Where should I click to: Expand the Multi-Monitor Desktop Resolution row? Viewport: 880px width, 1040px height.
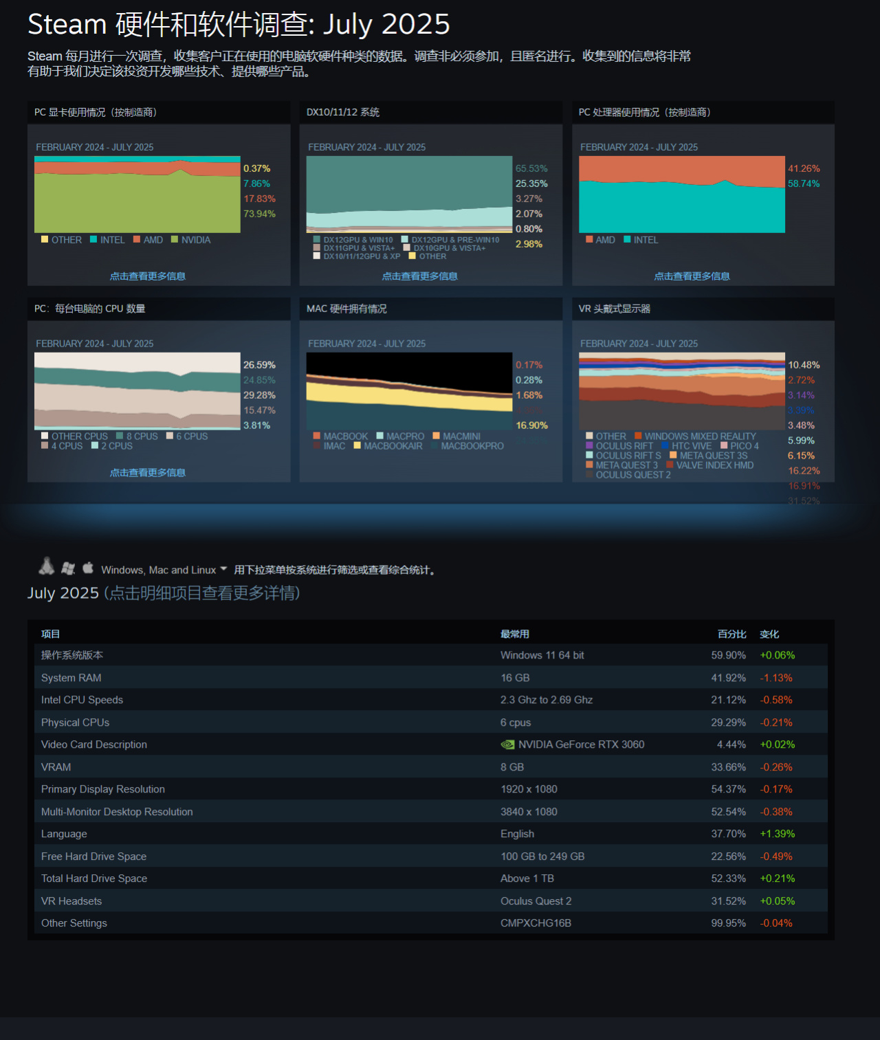(431, 812)
